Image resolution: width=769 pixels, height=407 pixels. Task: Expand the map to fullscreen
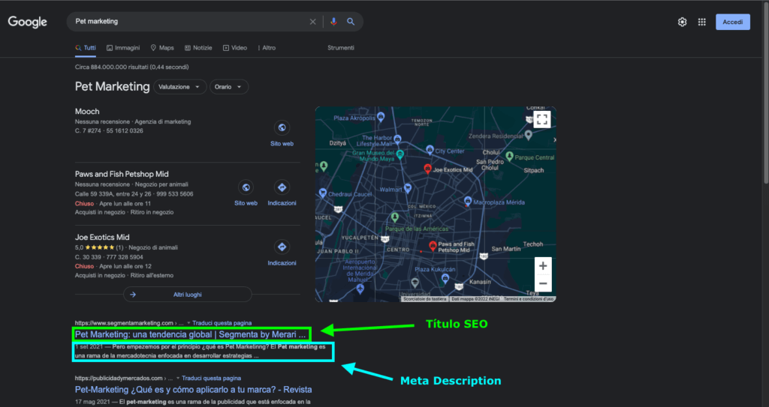point(541,118)
